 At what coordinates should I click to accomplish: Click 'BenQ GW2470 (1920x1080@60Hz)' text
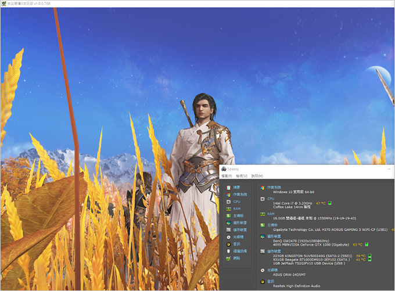tap(301, 241)
